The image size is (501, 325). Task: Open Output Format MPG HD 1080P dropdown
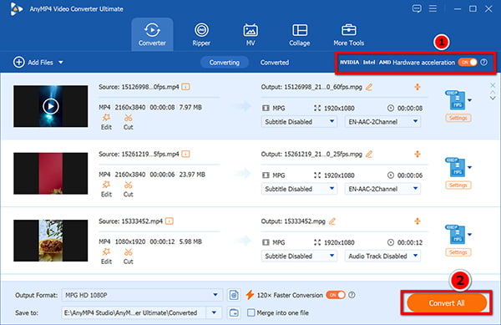tap(142, 295)
